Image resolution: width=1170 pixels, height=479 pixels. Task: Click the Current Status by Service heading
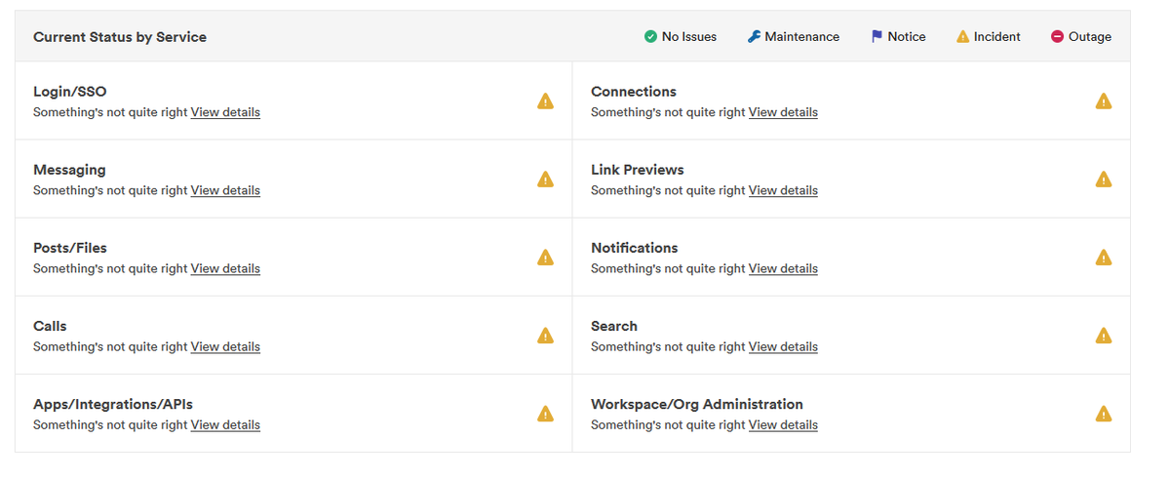(120, 37)
